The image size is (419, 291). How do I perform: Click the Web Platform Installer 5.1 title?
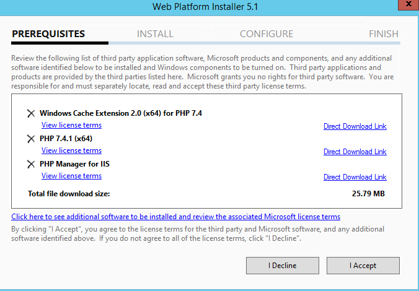[205, 7]
